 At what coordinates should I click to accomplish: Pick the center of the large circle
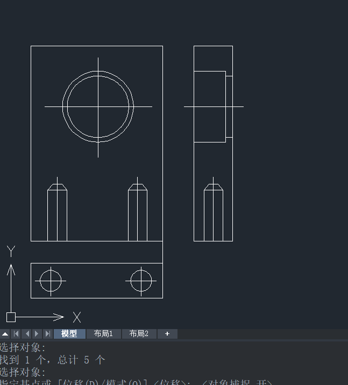pos(98,106)
